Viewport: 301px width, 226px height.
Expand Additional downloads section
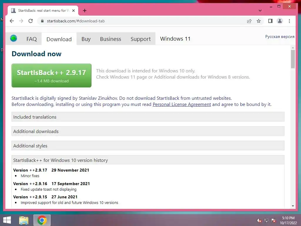click(x=148, y=131)
